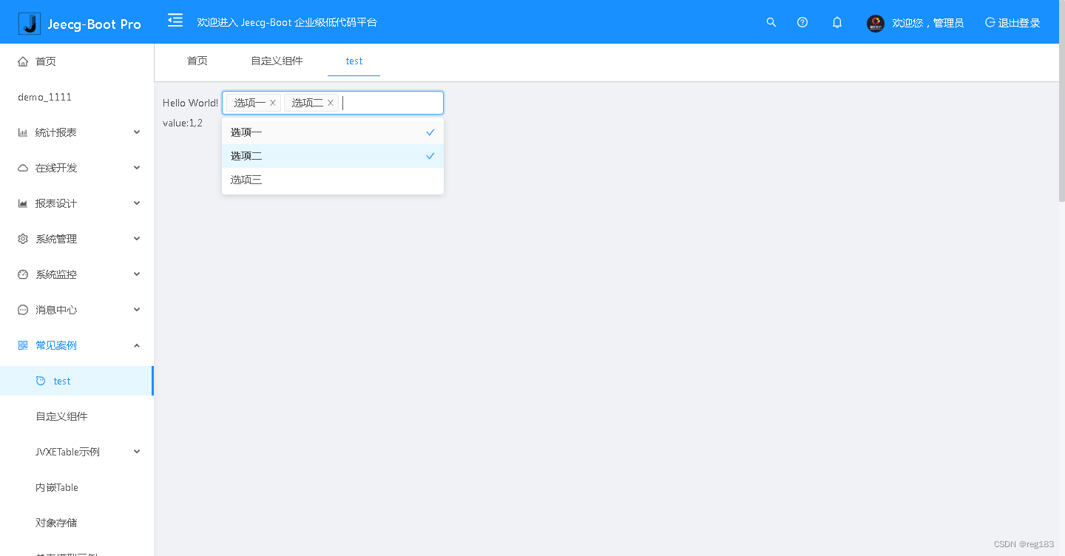Click the message bubble icon for 消息中心
Screen dimensions: 1065x556
click(23, 310)
